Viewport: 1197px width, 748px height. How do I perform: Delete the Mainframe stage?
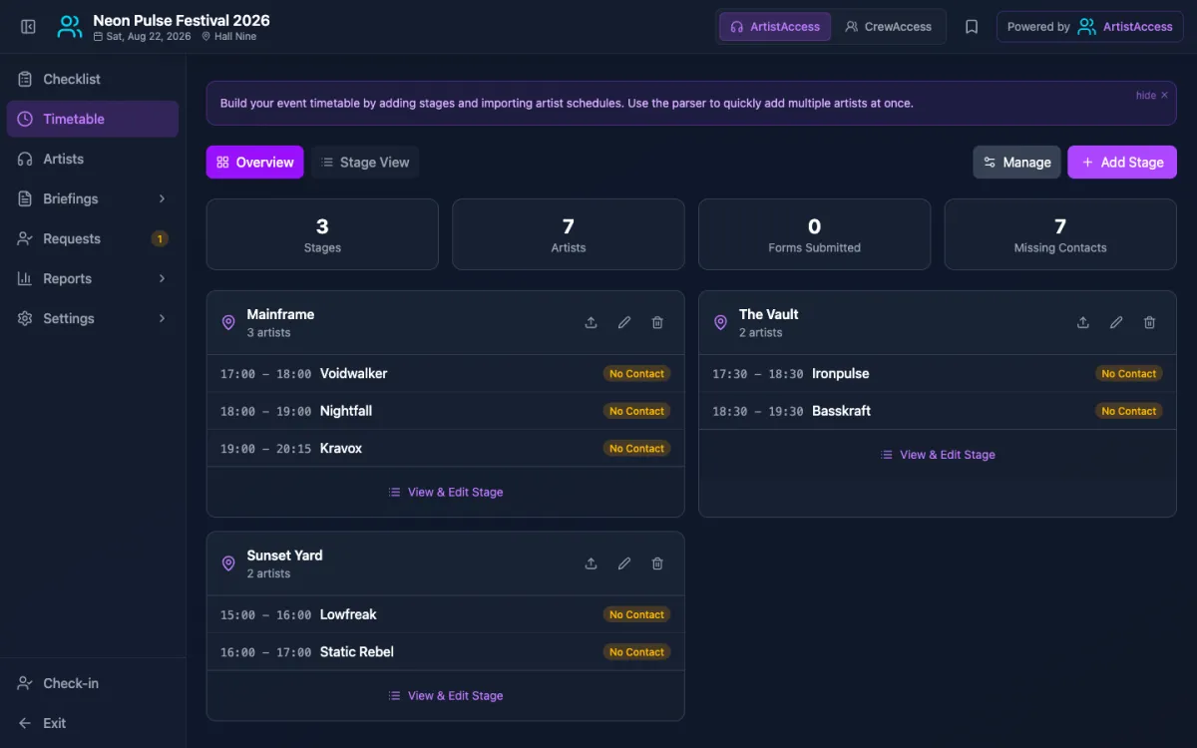(657, 322)
